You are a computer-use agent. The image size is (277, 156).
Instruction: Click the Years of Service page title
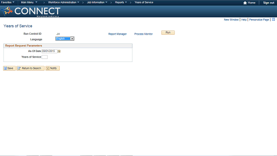[18, 26]
